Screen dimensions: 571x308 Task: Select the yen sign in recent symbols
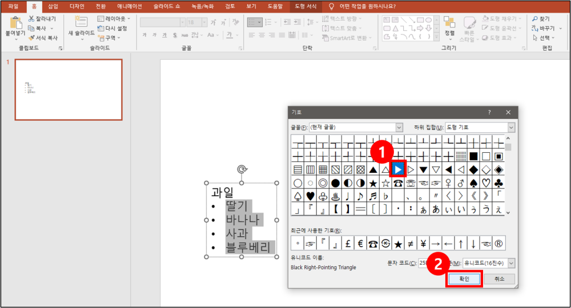pos(423,244)
